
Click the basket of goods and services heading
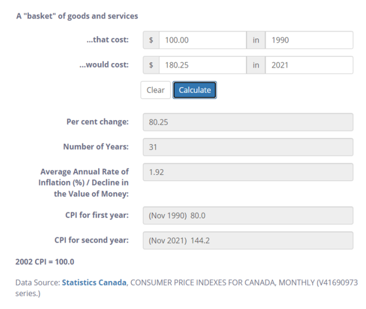click(x=76, y=16)
